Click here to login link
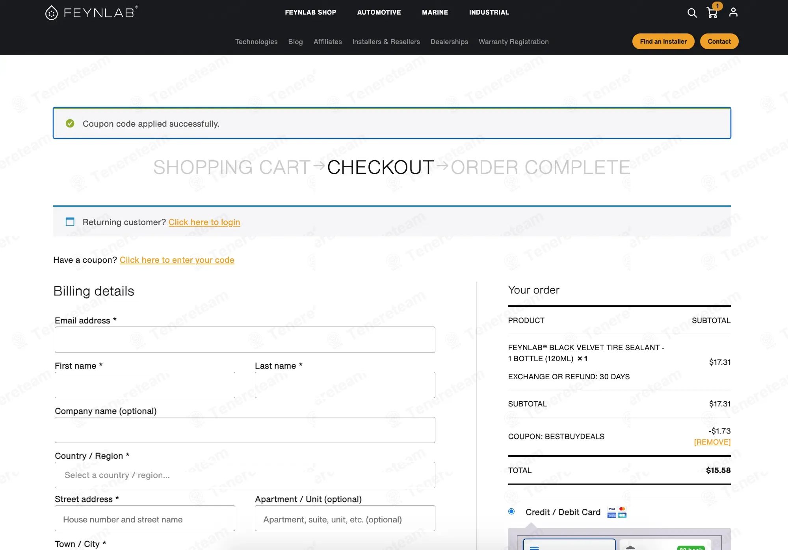This screenshot has width=788, height=550. 204,222
